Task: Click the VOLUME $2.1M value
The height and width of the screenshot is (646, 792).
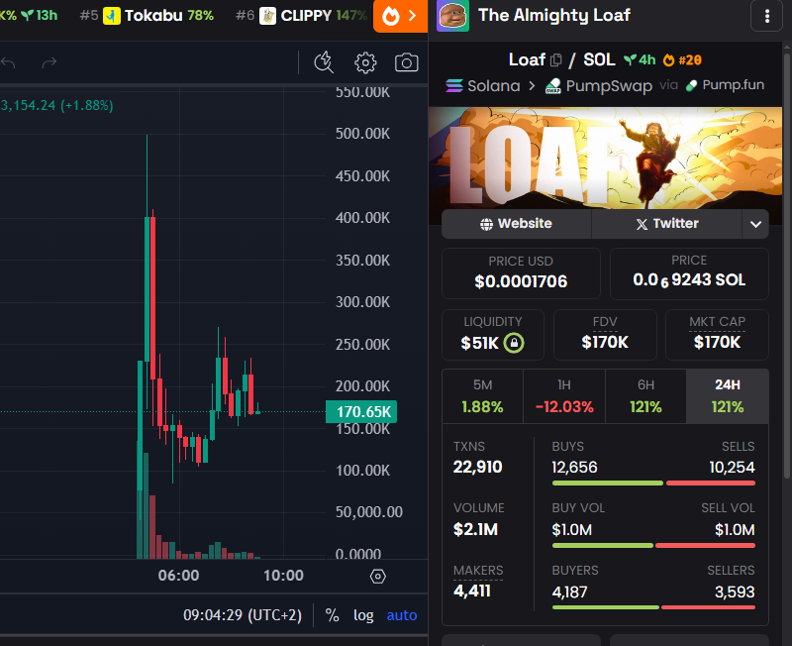Action: click(475, 529)
